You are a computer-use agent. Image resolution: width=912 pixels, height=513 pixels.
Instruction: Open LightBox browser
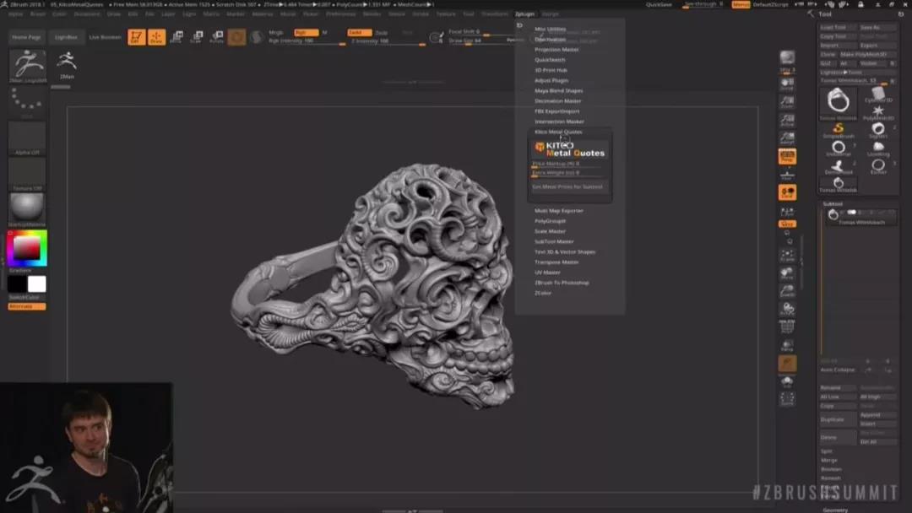(x=66, y=37)
